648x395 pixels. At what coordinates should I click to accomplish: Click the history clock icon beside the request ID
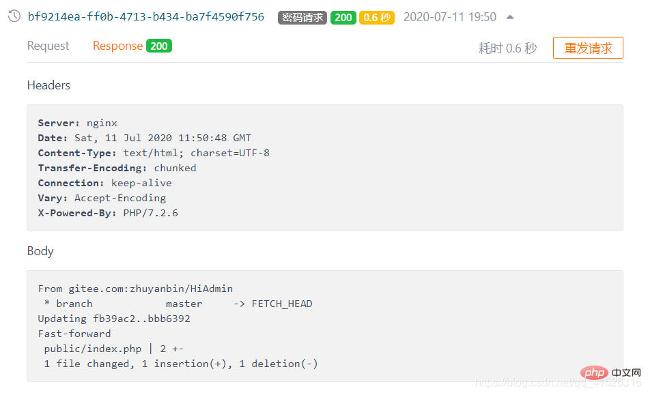14,16
